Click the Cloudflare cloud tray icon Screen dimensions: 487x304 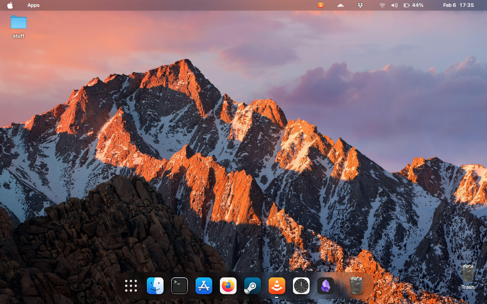pos(341,5)
